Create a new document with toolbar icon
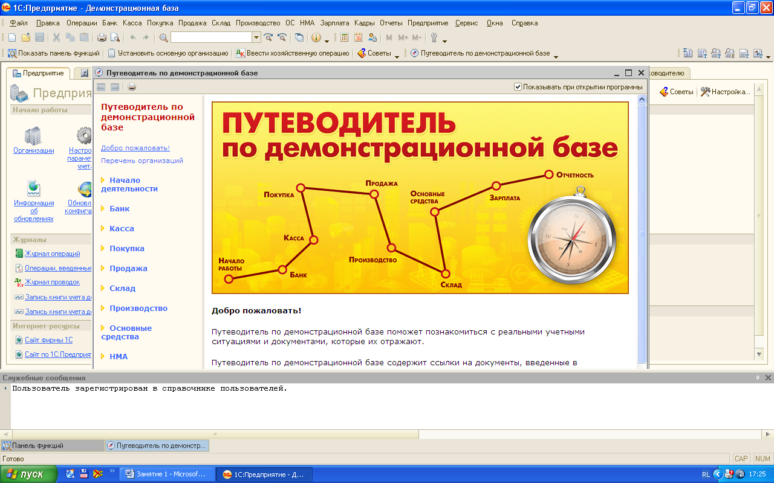 (x=12, y=37)
